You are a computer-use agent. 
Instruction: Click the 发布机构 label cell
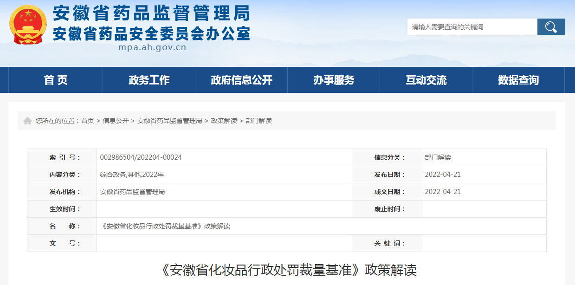pos(62,192)
